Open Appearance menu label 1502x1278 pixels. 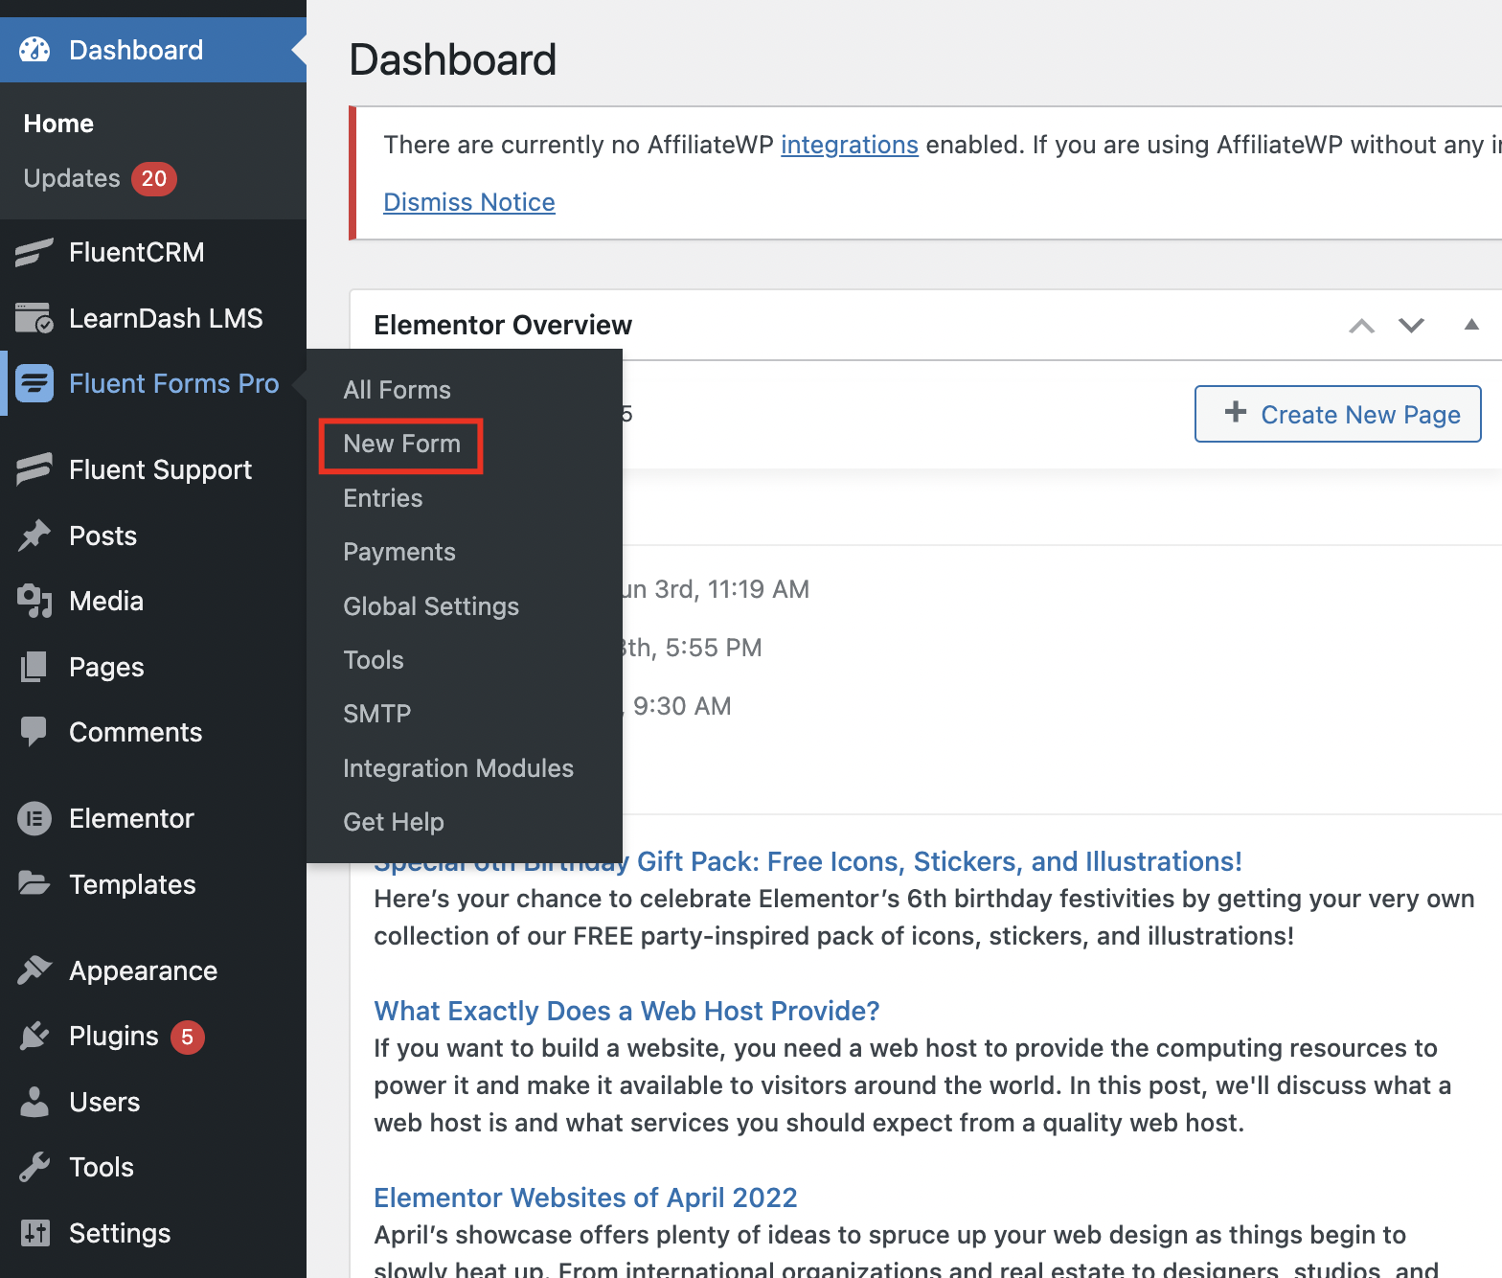(143, 970)
